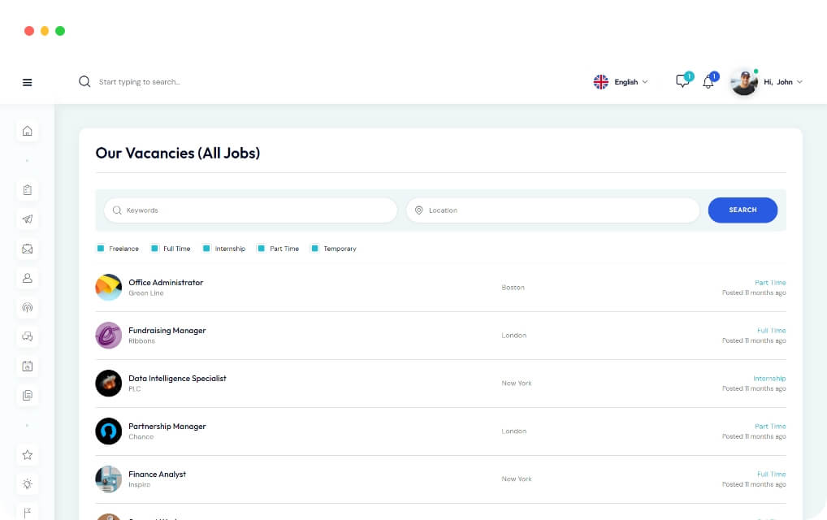
Task: Click the paper plane sidebar icon
Action: point(28,219)
